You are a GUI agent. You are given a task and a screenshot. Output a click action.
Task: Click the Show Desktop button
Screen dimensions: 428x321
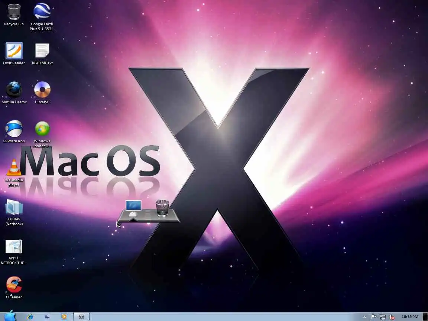click(425, 317)
